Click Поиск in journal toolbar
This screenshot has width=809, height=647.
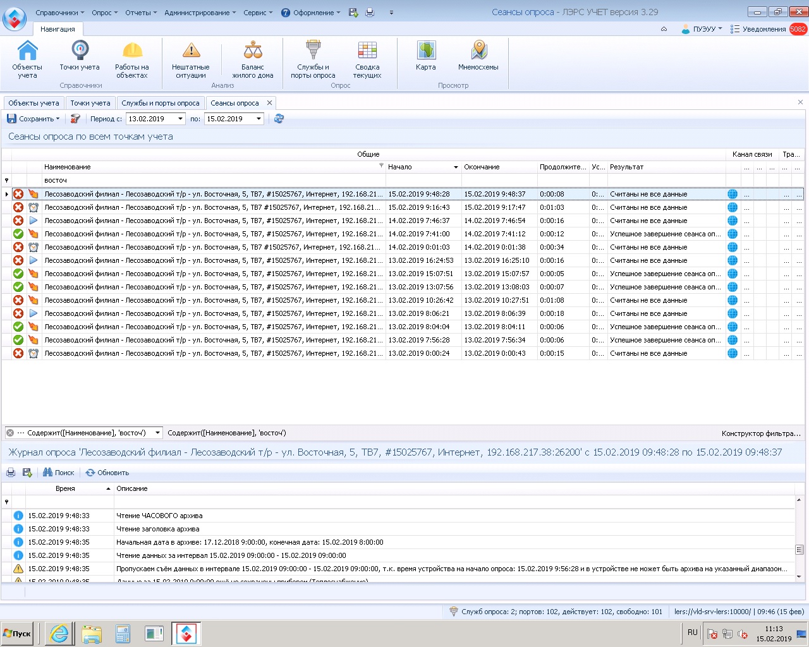[x=58, y=473]
